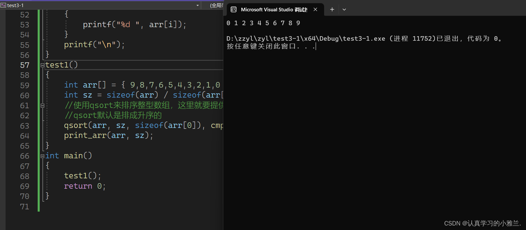Image resolution: width=526 pixels, height=230 pixels.
Task: Close the Microsoft Visual Studio console tab
Action: (x=315, y=10)
